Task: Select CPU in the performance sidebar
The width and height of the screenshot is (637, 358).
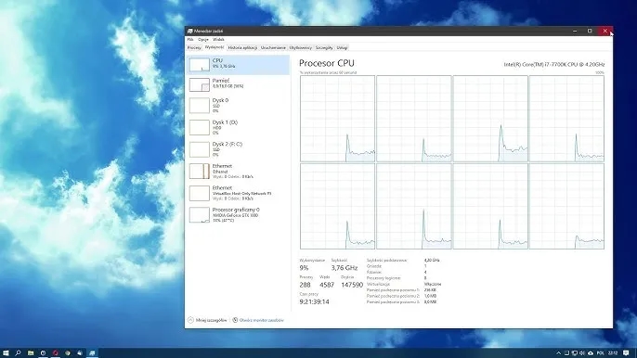Action: (238, 65)
